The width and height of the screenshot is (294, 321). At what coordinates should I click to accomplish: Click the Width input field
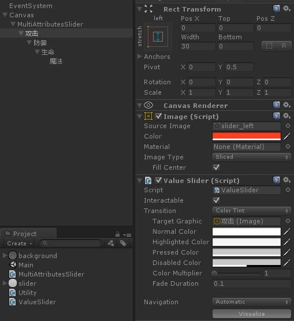tap(198, 46)
